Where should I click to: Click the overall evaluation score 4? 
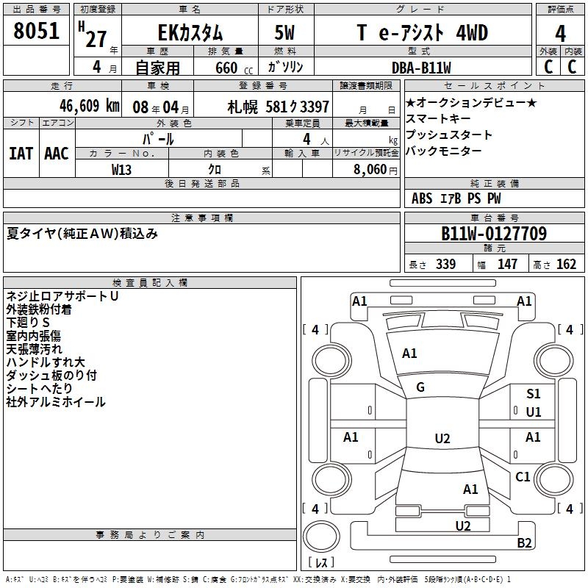560,33
